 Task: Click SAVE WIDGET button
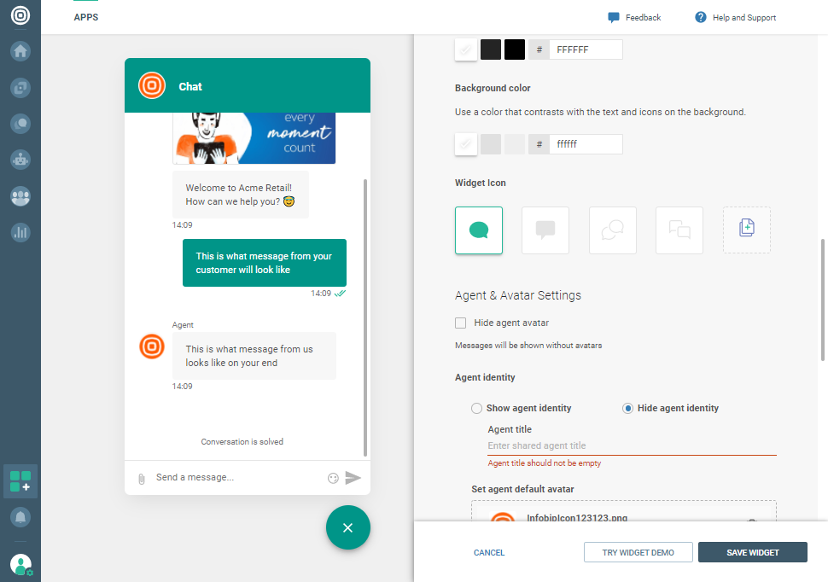pos(753,552)
